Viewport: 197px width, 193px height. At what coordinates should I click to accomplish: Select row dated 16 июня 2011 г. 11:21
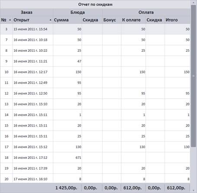95,61
